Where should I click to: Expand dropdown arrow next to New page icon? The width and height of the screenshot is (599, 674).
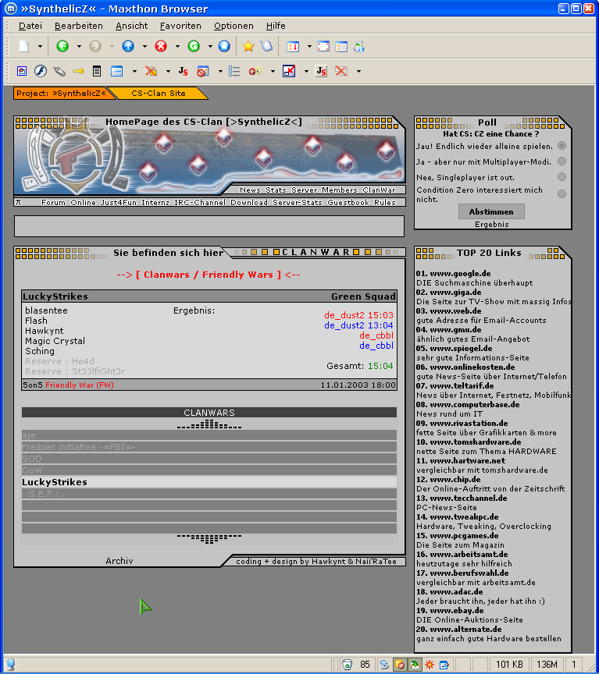click(x=40, y=47)
